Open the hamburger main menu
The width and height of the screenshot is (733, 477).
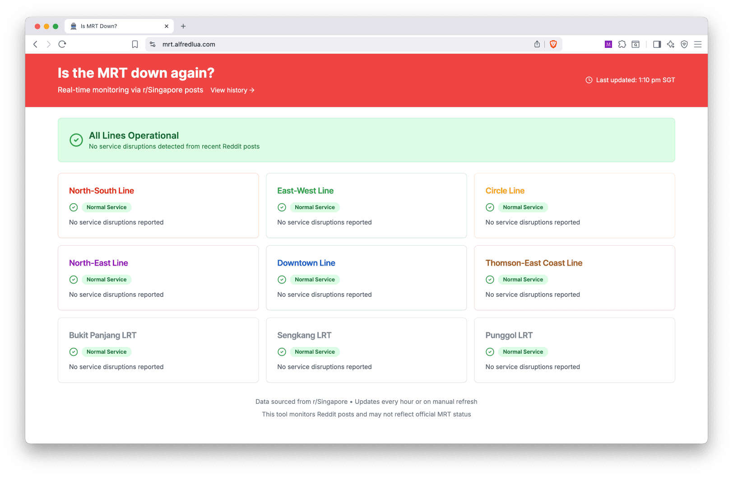698,44
